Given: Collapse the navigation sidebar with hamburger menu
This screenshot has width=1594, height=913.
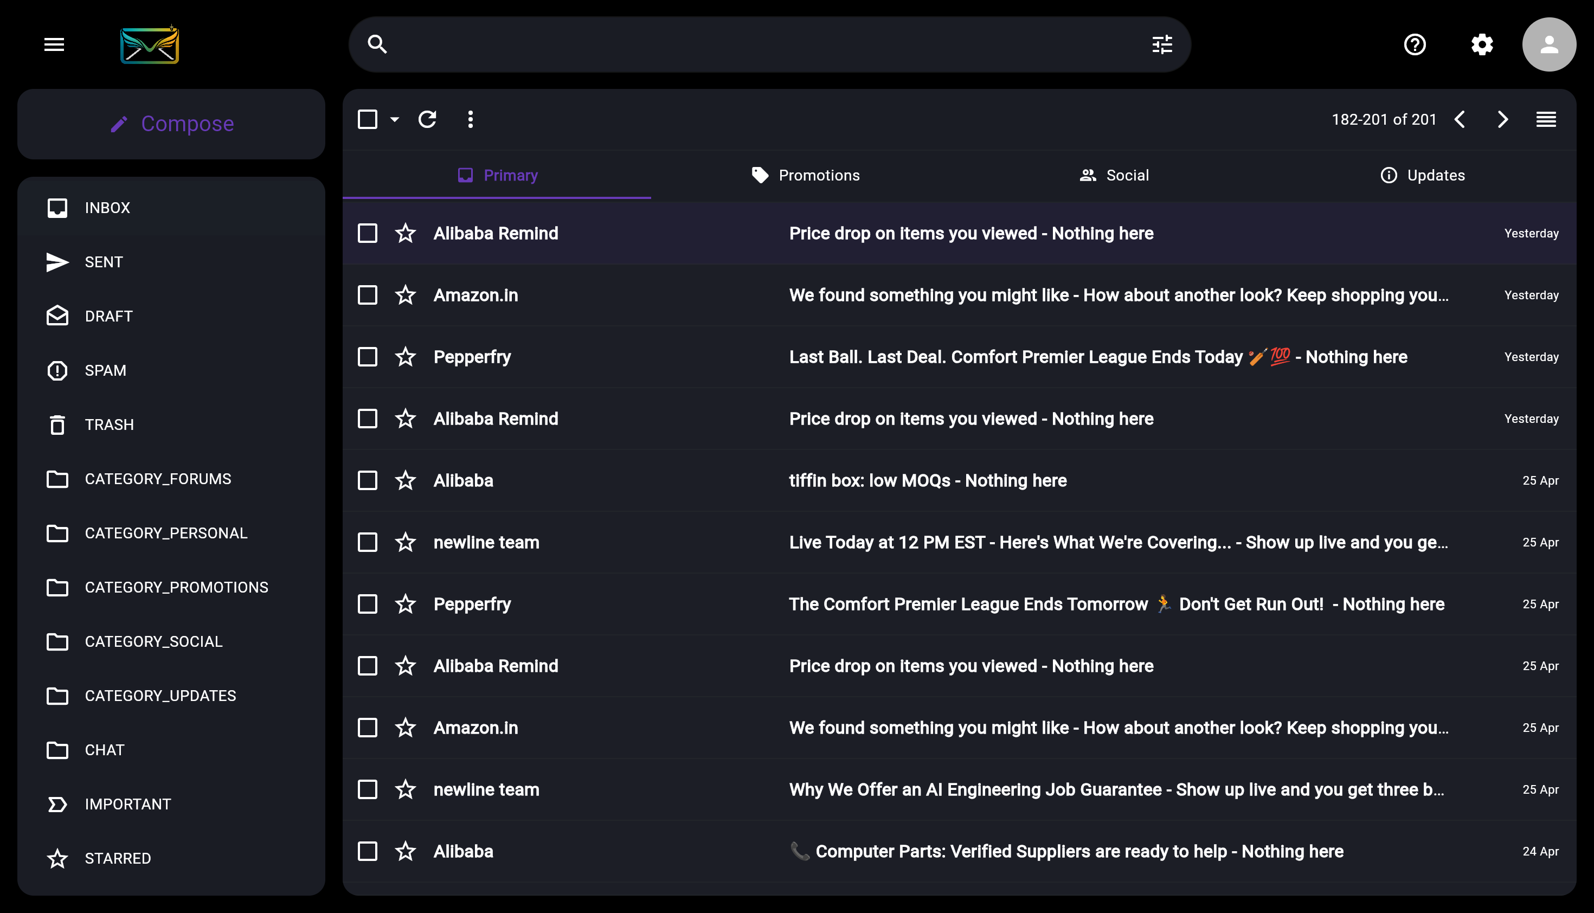Looking at the screenshot, I should tap(54, 44).
